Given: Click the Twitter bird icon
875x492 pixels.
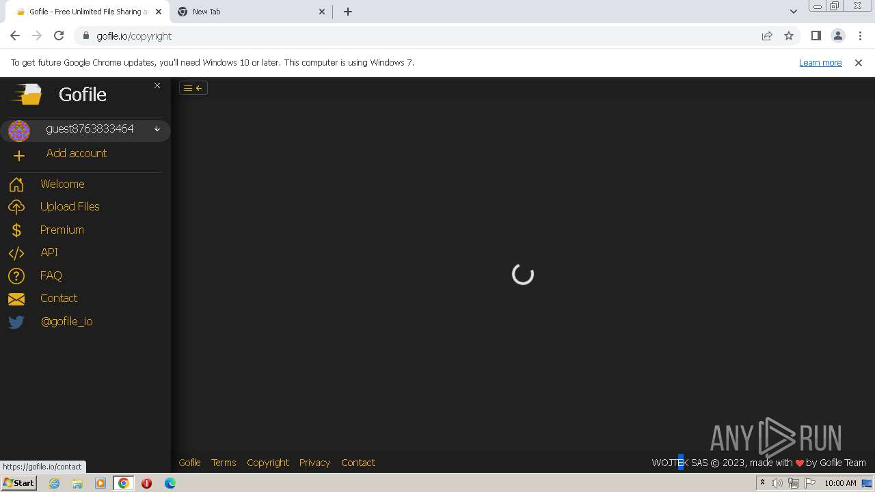Looking at the screenshot, I should pyautogui.click(x=16, y=322).
